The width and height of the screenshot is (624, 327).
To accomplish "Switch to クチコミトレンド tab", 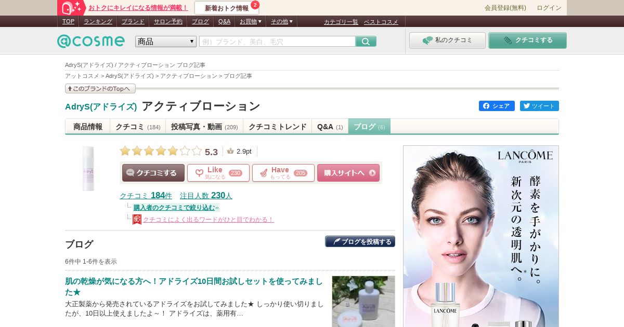I will click(278, 127).
